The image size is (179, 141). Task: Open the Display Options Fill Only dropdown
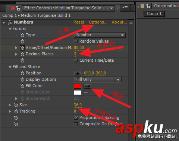coord(98,80)
